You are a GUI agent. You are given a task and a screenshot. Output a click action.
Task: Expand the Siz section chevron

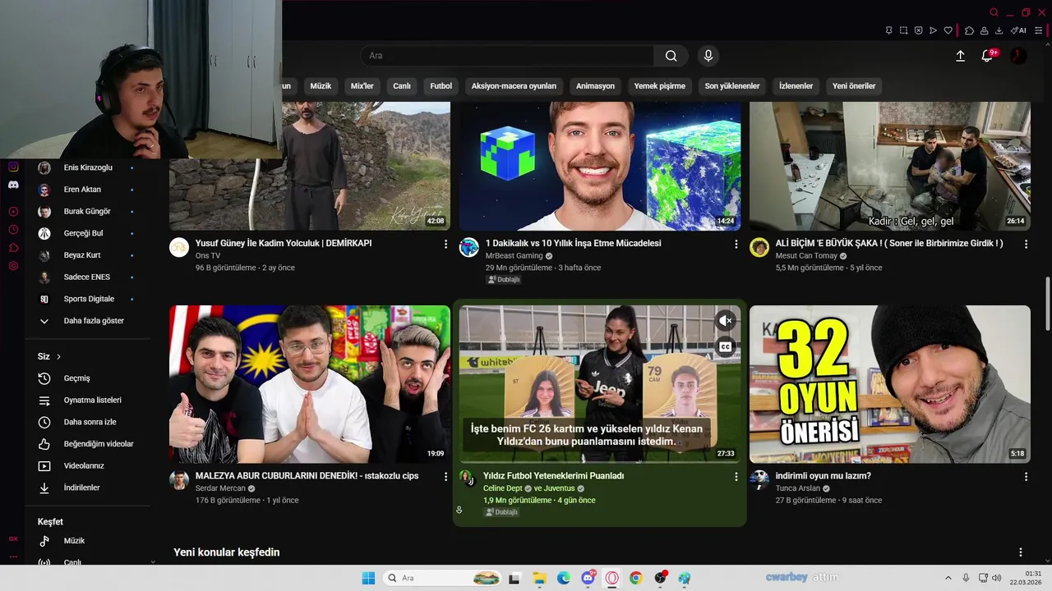(58, 356)
